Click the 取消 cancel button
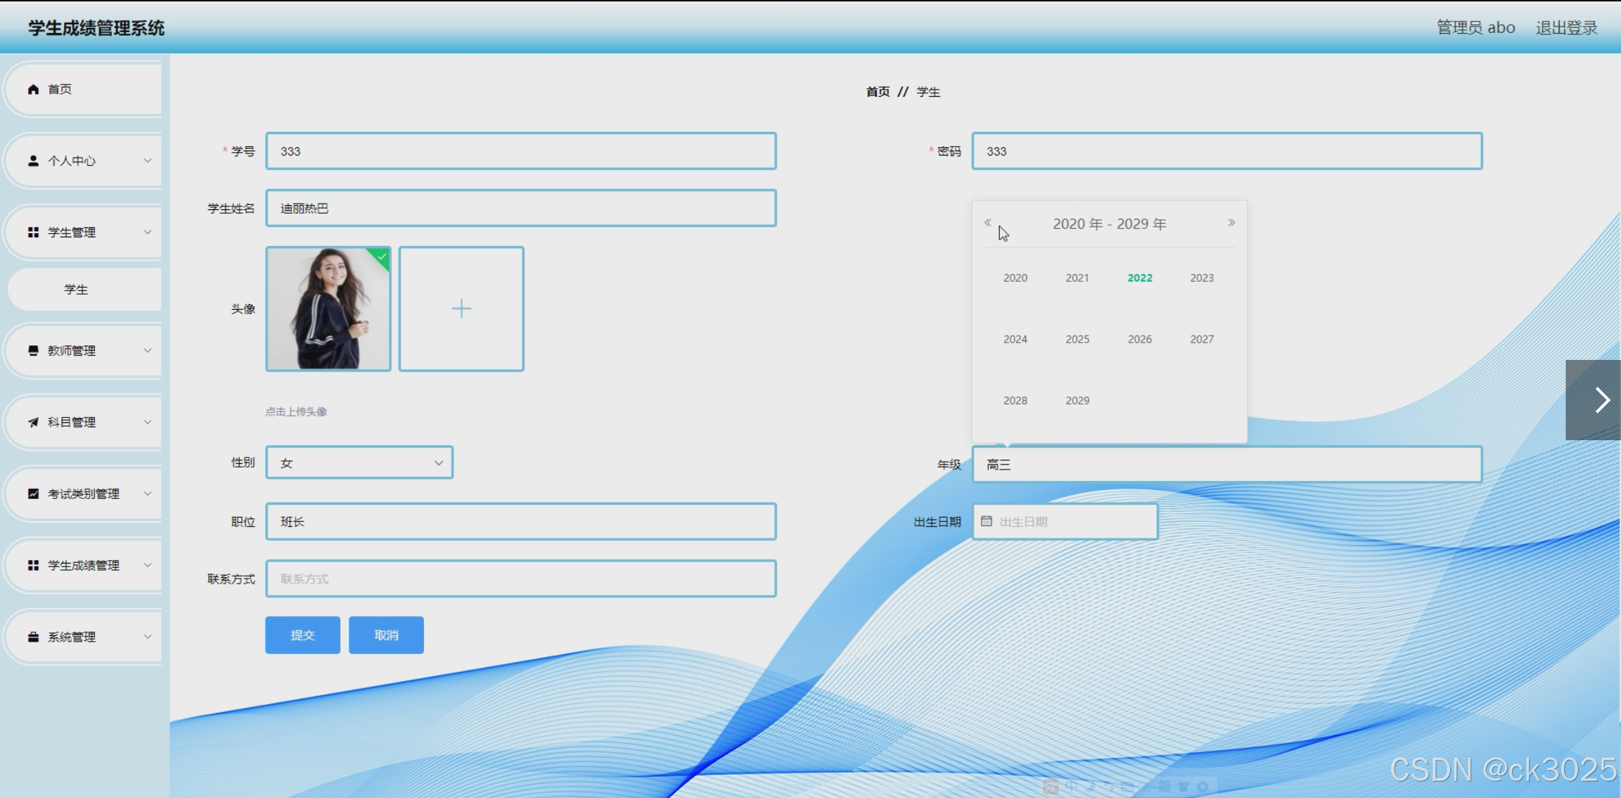 pyautogui.click(x=386, y=635)
